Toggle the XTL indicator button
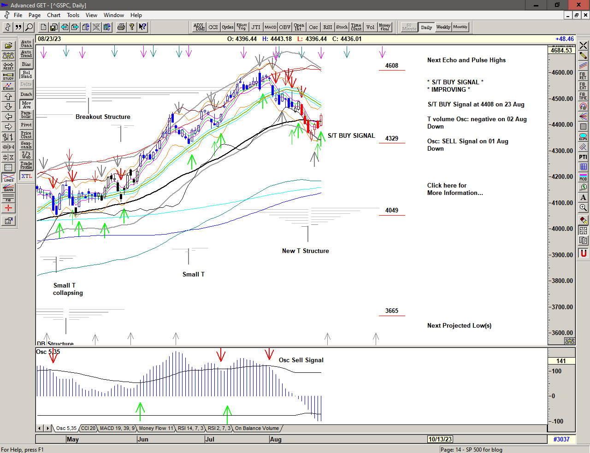This screenshot has width=590, height=453. [x=26, y=176]
